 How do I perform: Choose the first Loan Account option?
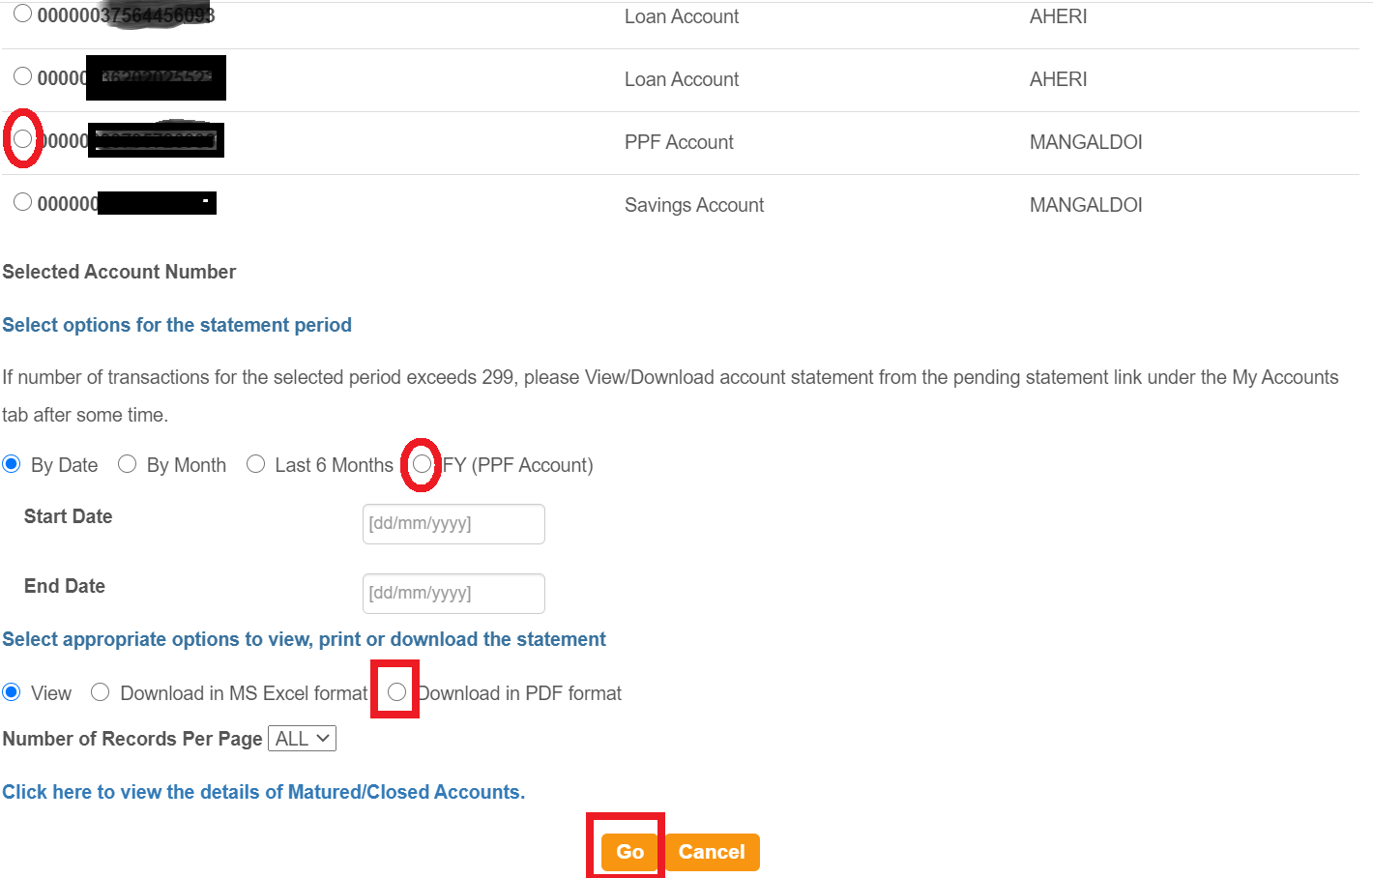[21, 14]
